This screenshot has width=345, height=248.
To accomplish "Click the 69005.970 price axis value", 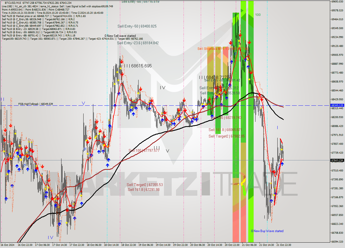I will [337, 55].
